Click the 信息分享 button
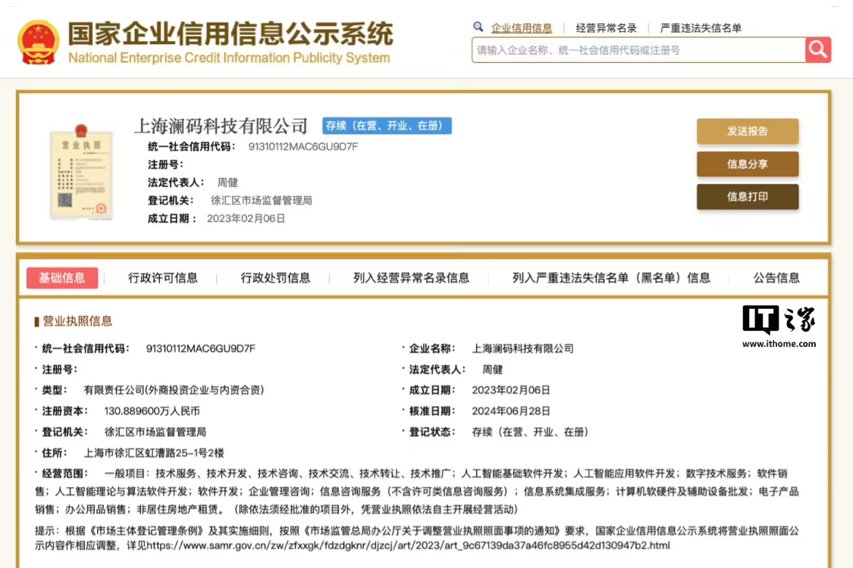 pyautogui.click(x=747, y=164)
